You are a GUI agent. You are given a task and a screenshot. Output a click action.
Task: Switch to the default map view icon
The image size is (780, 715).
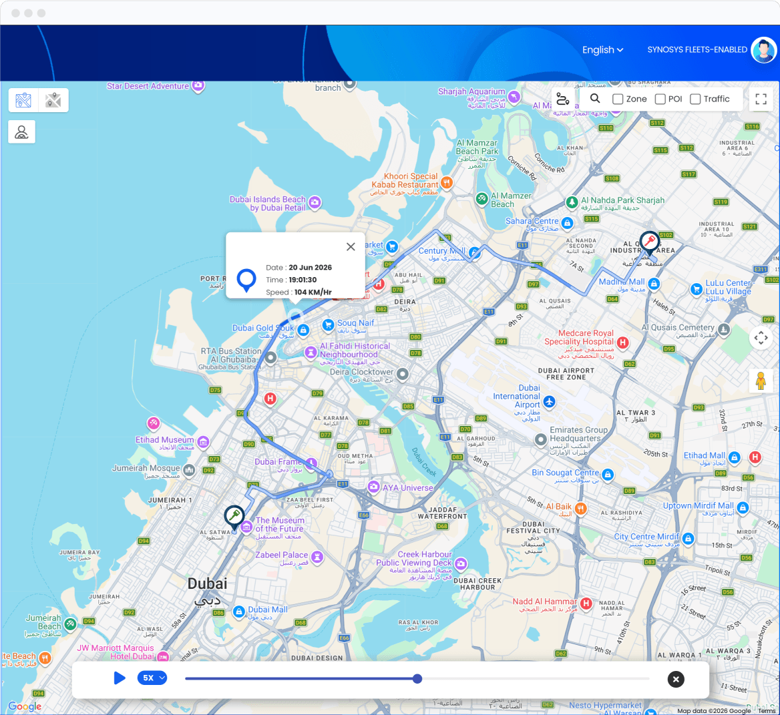pyautogui.click(x=23, y=100)
